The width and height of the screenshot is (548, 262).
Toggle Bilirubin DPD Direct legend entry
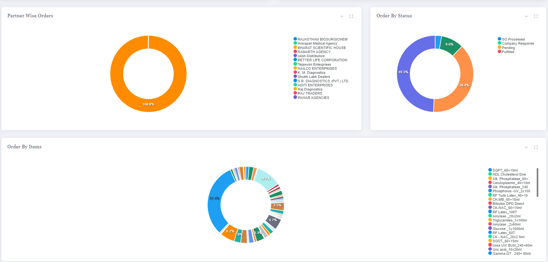tap(506, 204)
